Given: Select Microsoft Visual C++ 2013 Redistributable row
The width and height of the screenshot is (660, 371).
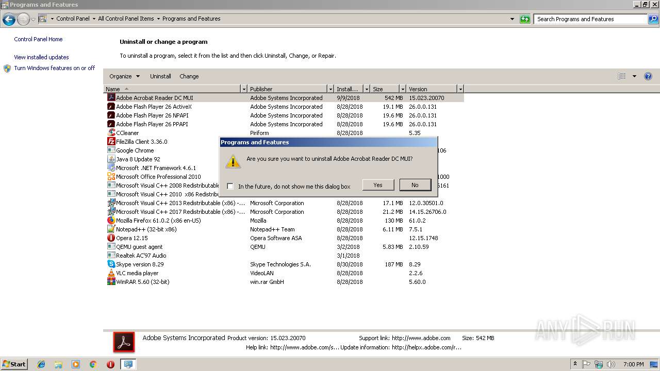Looking at the screenshot, I should (x=284, y=203).
